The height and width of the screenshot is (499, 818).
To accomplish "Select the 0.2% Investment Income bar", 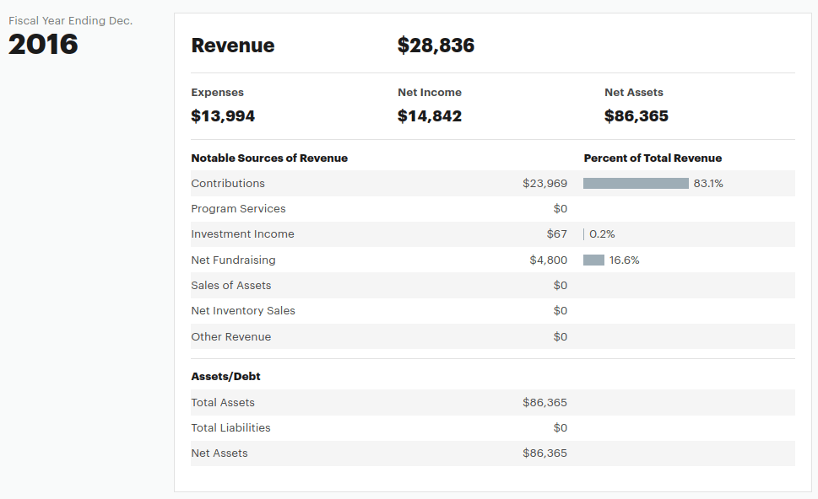I will click(x=584, y=233).
